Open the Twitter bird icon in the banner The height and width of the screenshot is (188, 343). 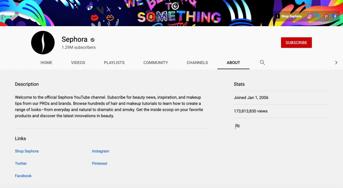318,16
